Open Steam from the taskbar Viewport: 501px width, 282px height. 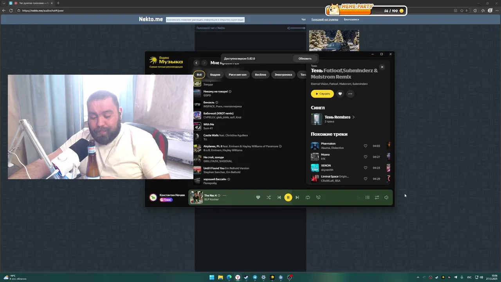[246, 277]
